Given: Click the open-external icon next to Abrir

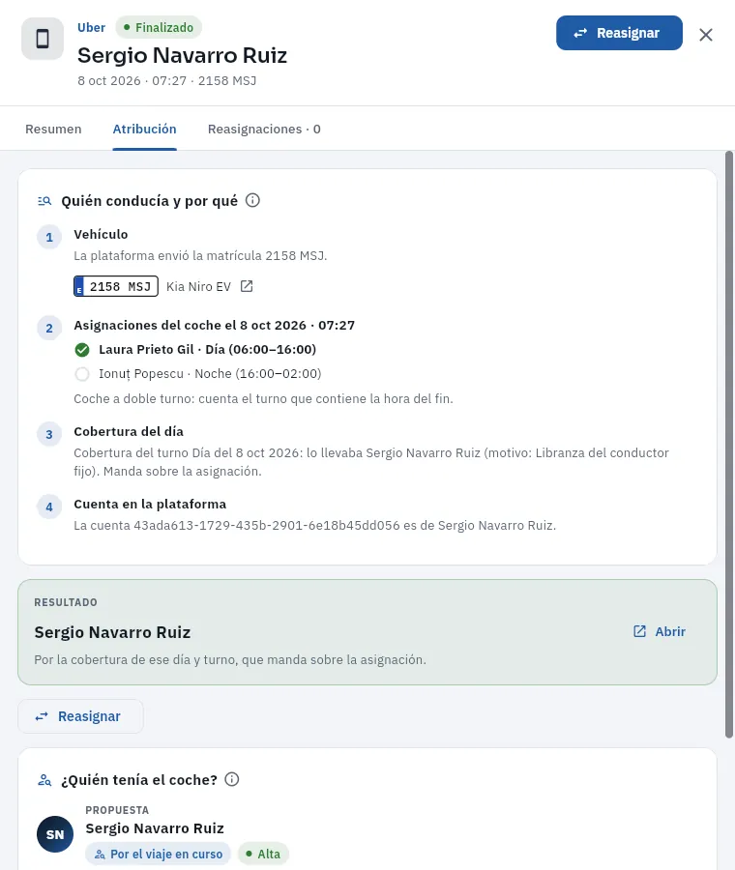Looking at the screenshot, I should (x=639, y=631).
